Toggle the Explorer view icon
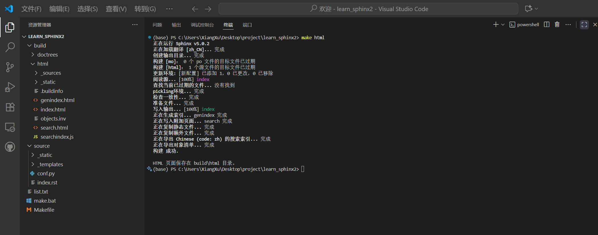Viewport: 598px width, 235px height. coord(10,27)
